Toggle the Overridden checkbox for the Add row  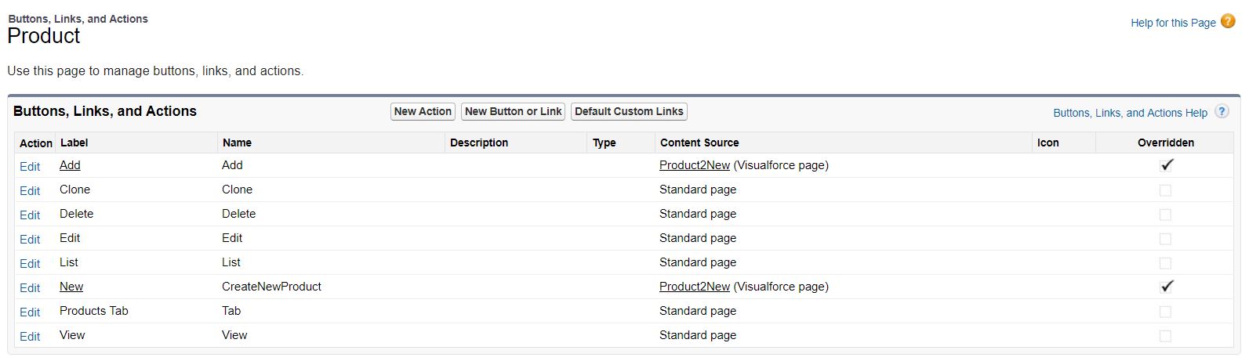pos(1167,165)
